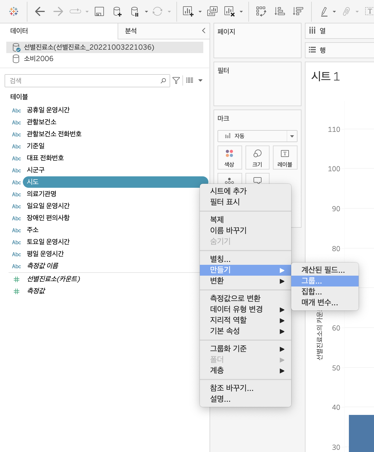Click the filter fields funnel icon
Image resolution: width=374 pixels, height=452 pixels.
[x=176, y=80]
